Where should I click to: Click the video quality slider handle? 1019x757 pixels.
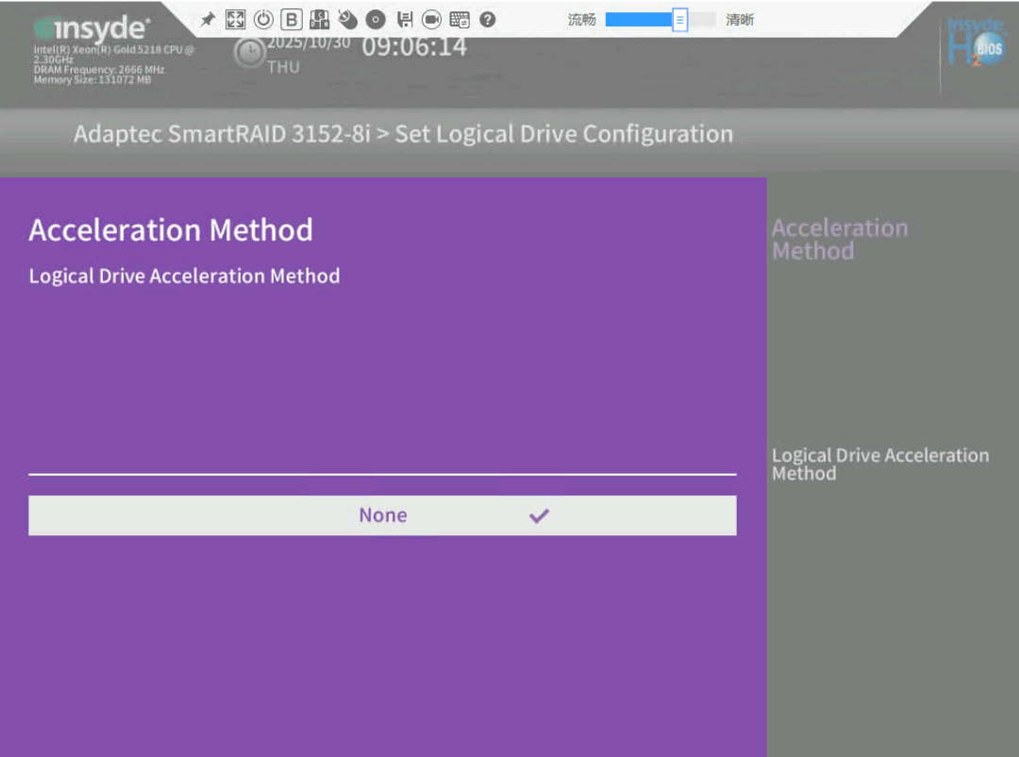pyautogui.click(x=679, y=20)
